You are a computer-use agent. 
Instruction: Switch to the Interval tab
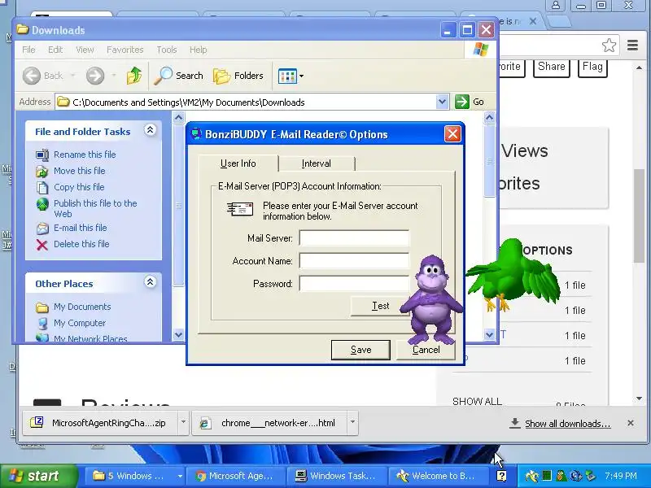tap(317, 163)
